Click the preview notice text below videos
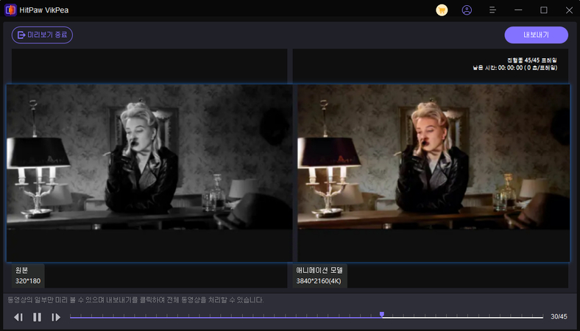This screenshot has width=580, height=331. click(135, 299)
